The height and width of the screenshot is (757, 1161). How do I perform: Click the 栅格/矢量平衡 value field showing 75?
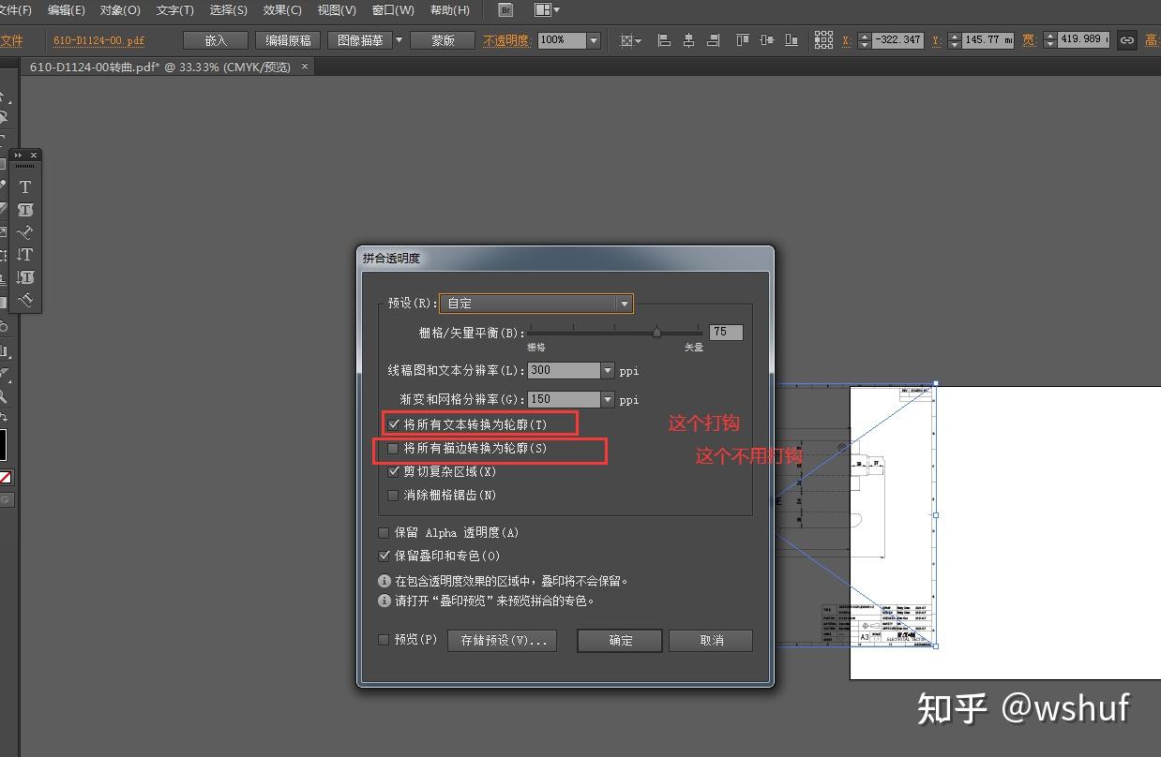tap(727, 332)
